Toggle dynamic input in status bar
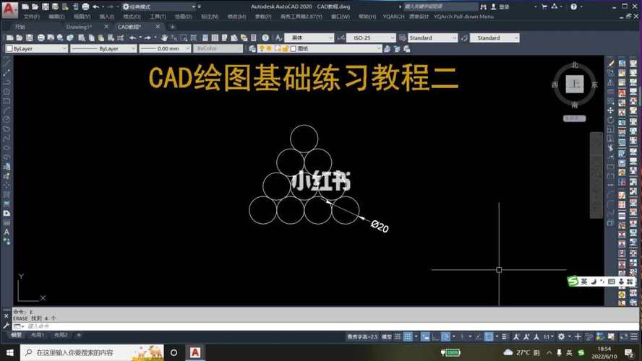The width and height of the screenshot is (642, 361). [425, 336]
